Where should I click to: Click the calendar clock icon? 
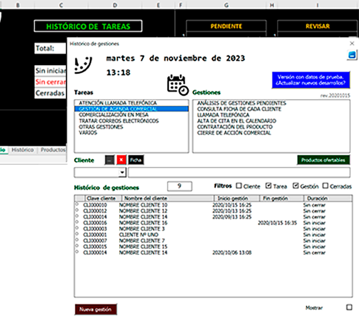pos(178,85)
